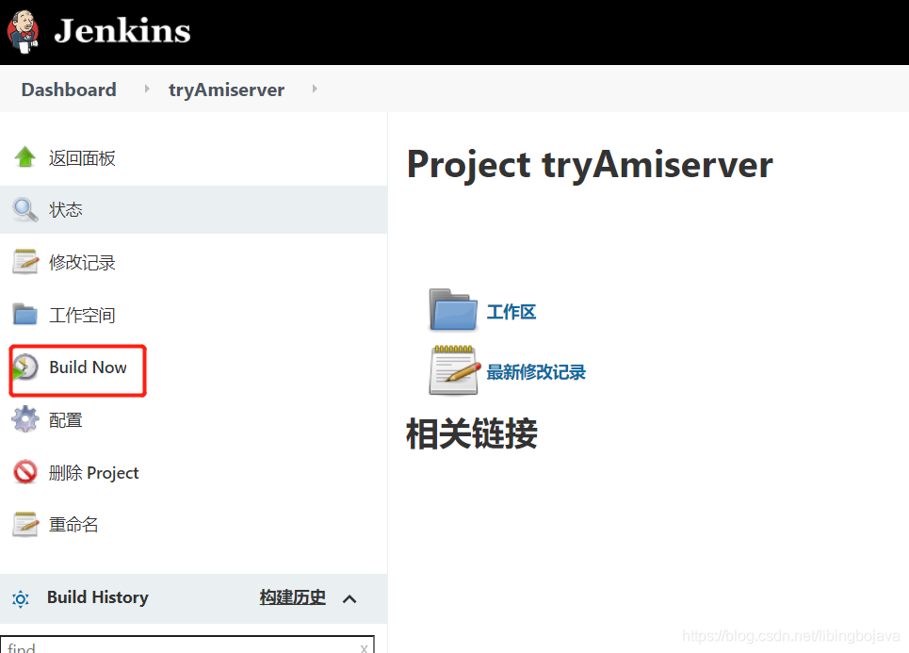Image resolution: width=909 pixels, height=653 pixels.
Task: Click the Project tryAmiserver heading
Action: (590, 165)
